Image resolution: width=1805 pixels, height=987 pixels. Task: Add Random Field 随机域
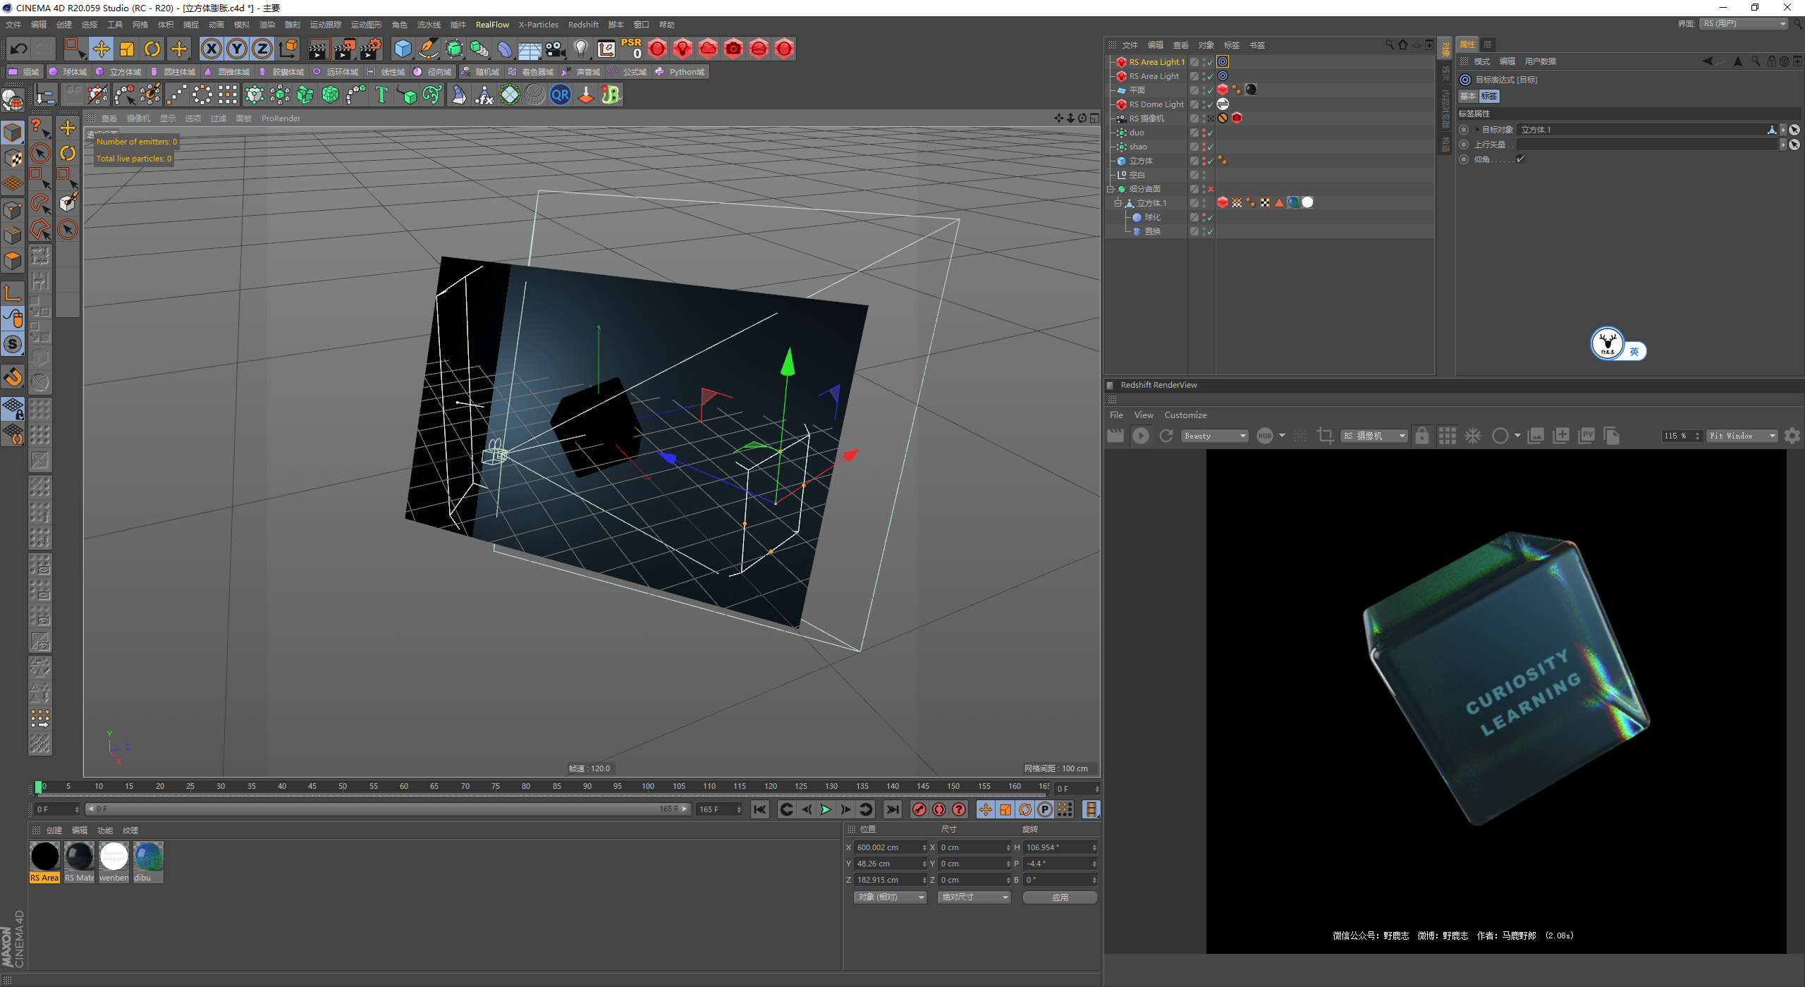pyautogui.click(x=480, y=72)
